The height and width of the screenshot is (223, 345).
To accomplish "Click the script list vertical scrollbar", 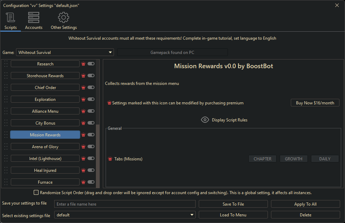I will 98,156.
